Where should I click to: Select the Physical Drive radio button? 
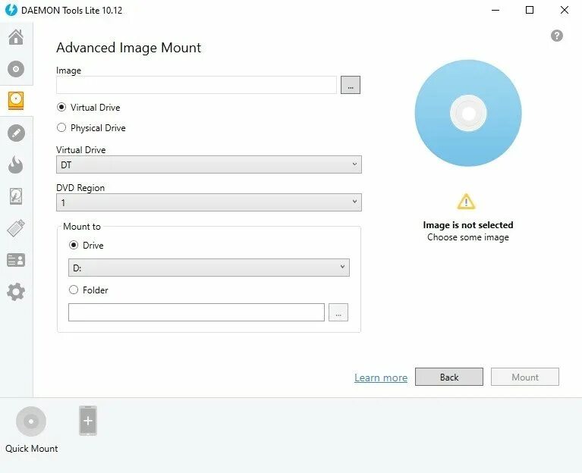coord(61,127)
